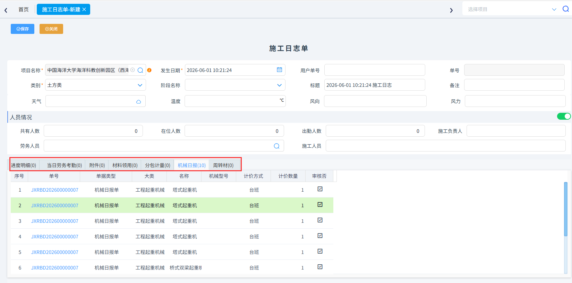This screenshot has width=572, height=283.
Task: Click the top-right search magnifier icon
Action: coord(566,9)
